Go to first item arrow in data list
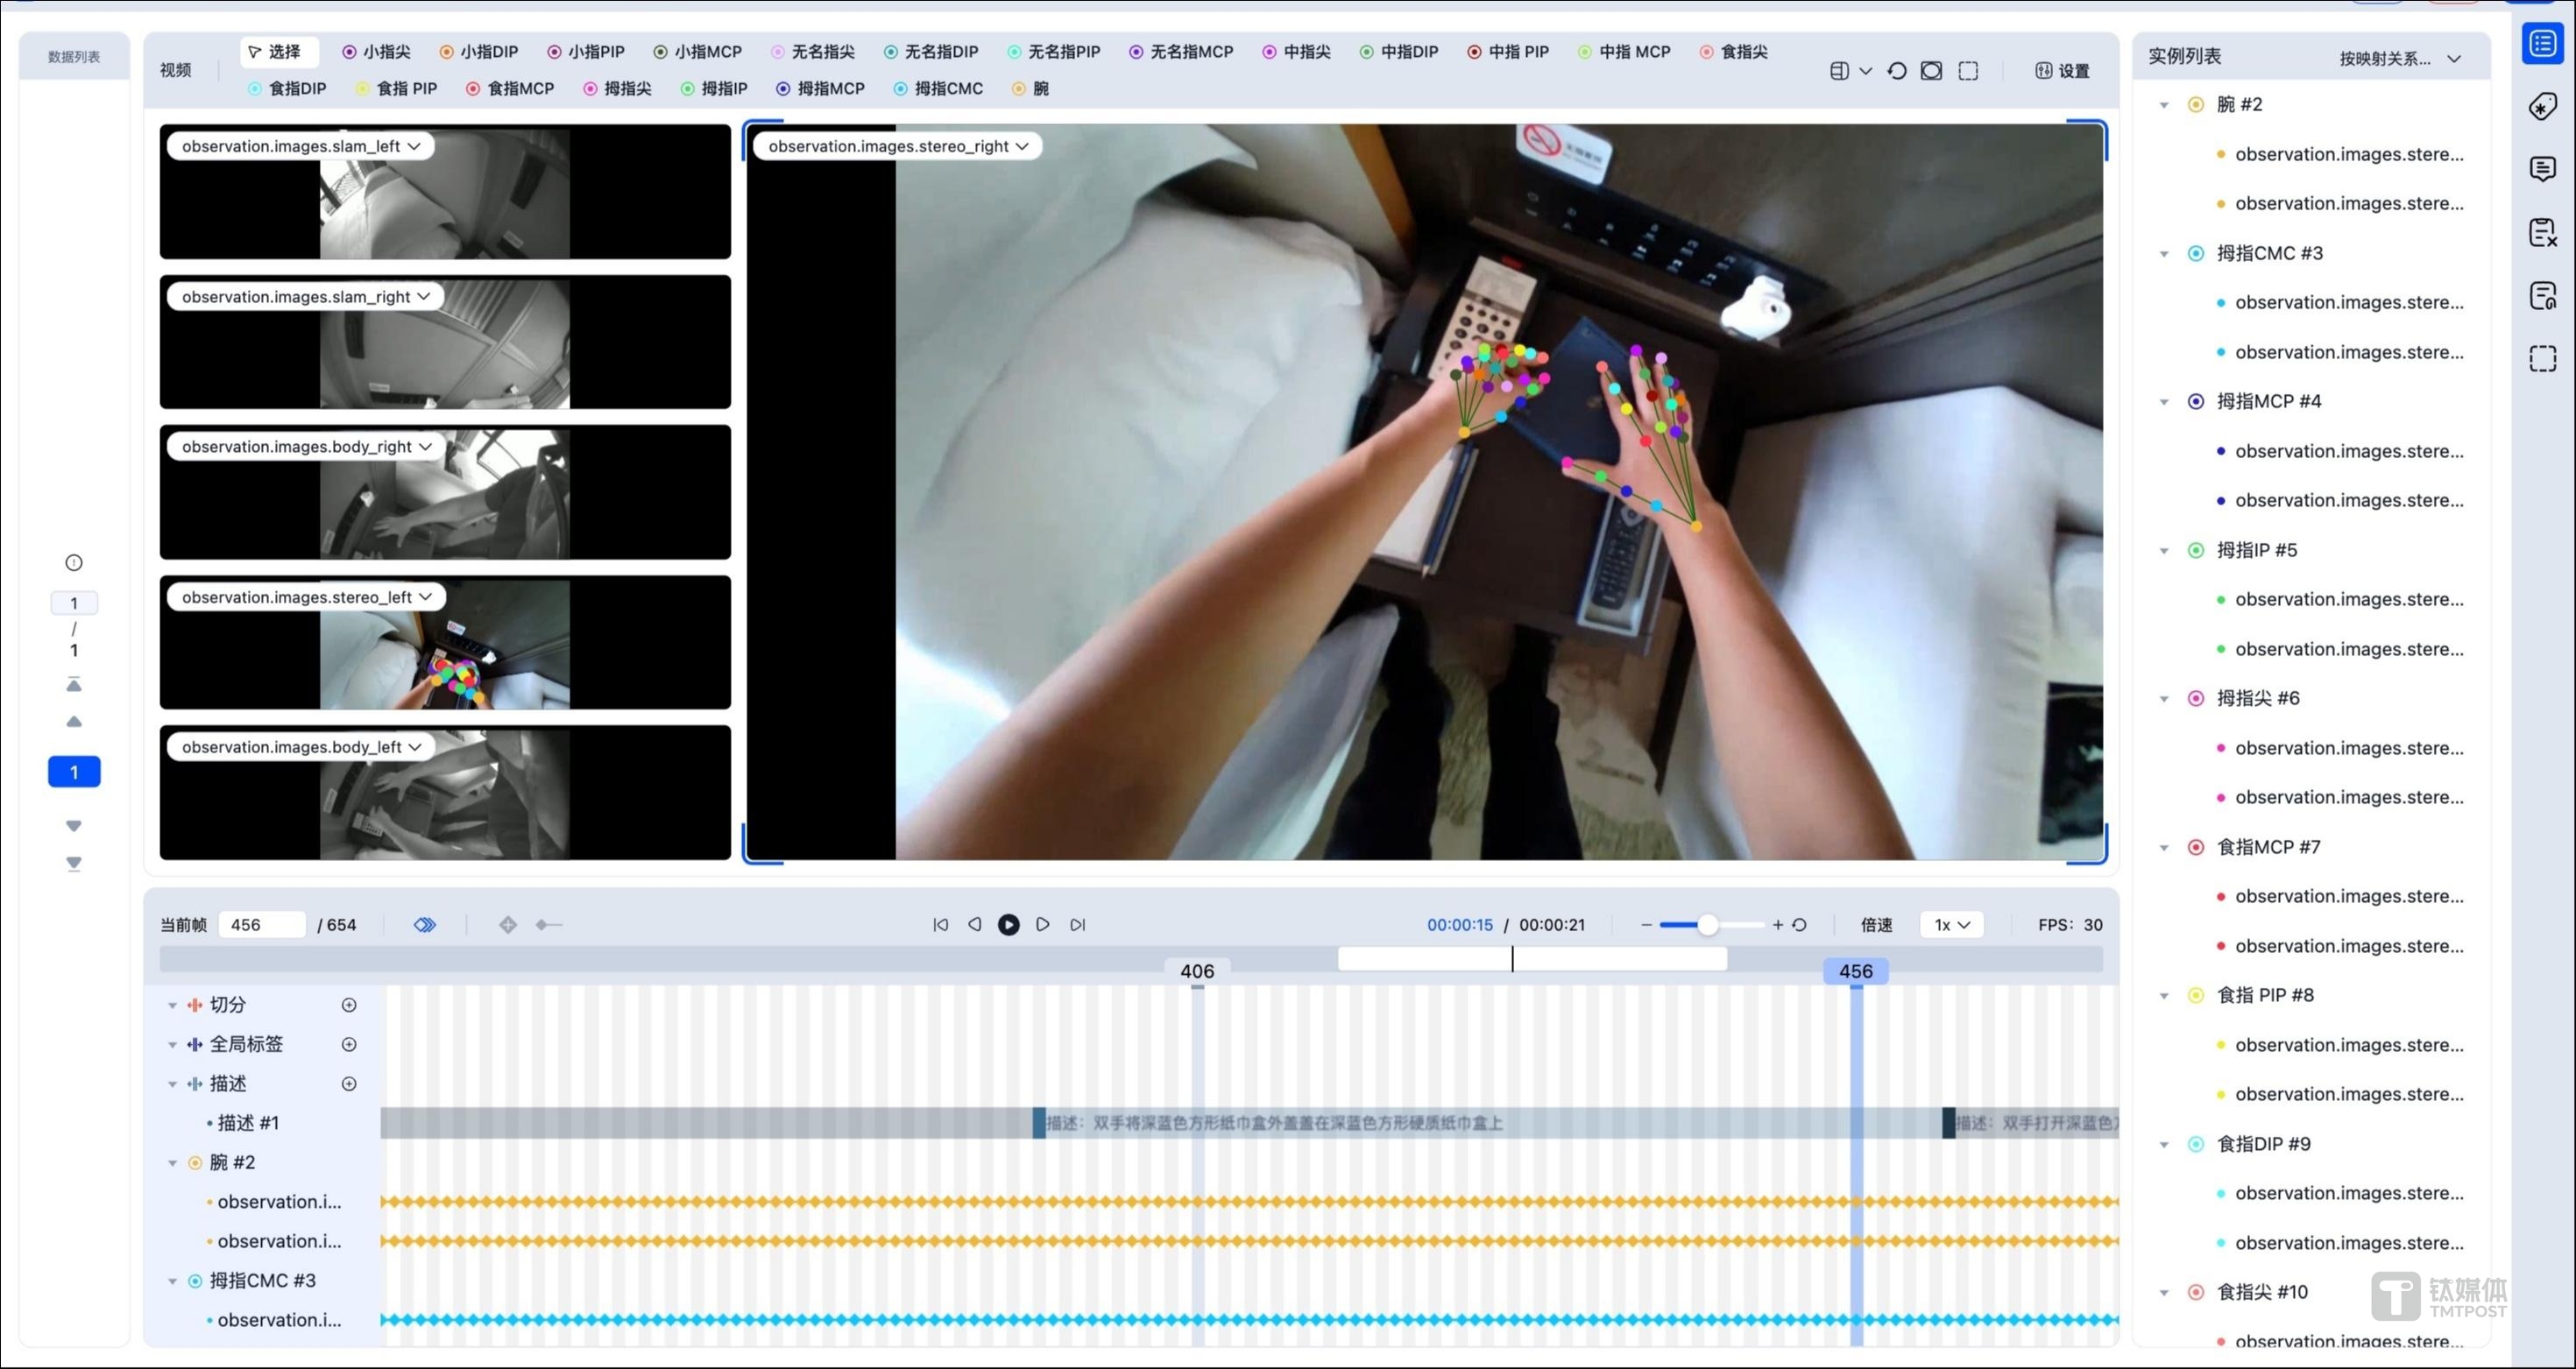This screenshot has width=2576, height=1369. click(x=74, y=685)
